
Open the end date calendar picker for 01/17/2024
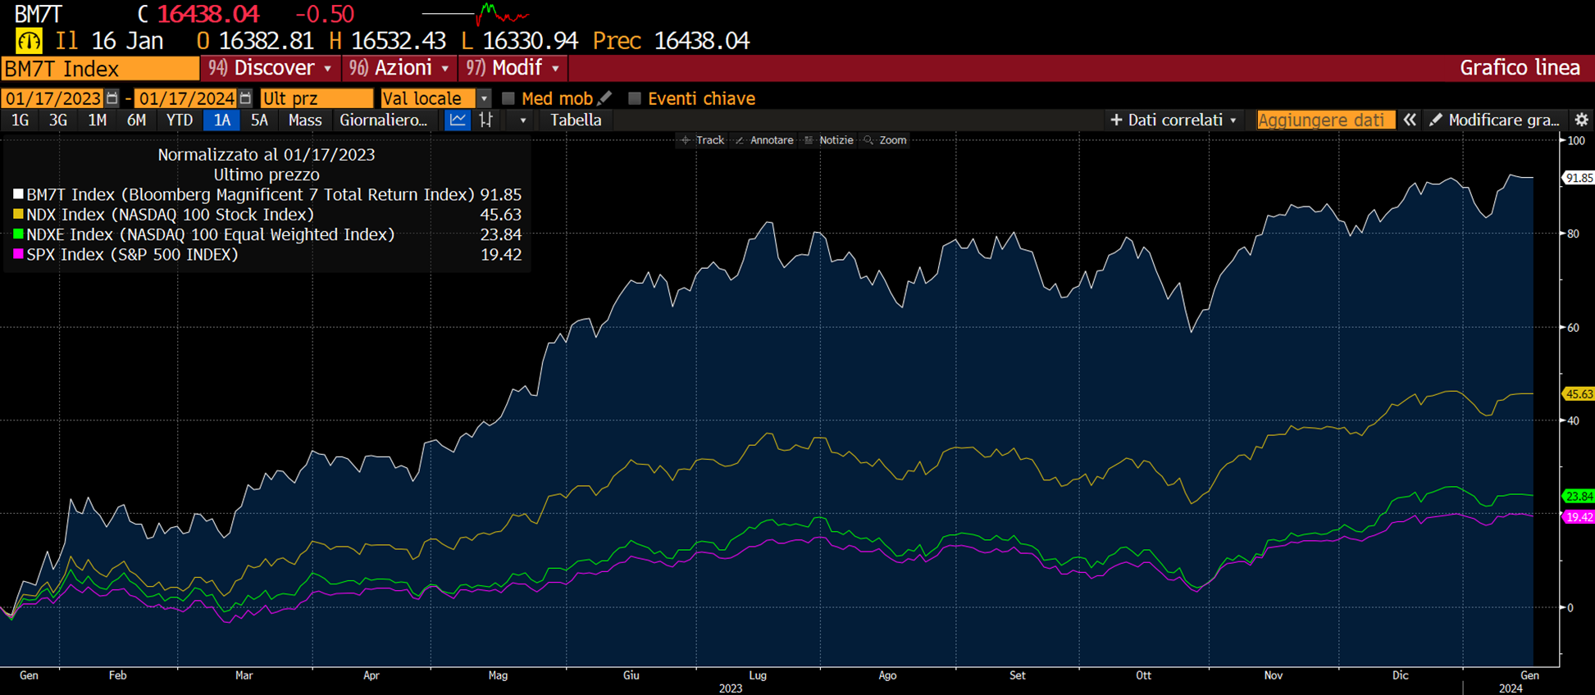click(245, 98)
